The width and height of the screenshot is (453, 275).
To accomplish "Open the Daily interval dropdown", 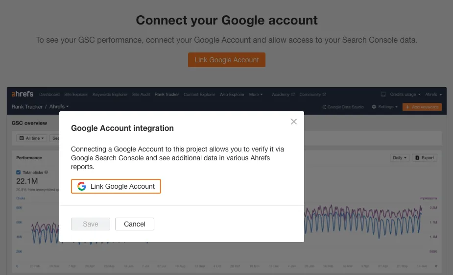I will 400,157.
